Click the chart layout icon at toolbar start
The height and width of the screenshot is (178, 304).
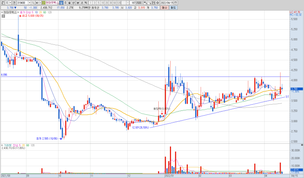click(x=3, y=3)
